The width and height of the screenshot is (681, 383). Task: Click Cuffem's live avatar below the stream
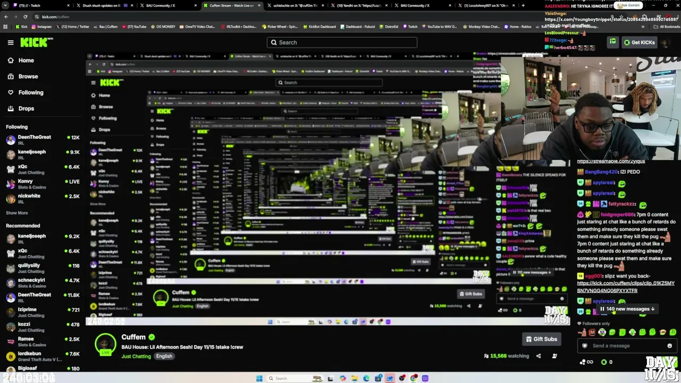[105, 345]
